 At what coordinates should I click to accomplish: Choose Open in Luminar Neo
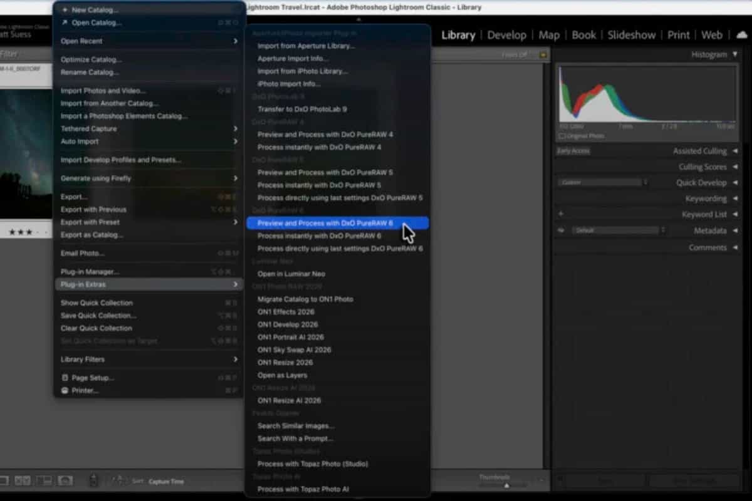coord(338,274)
